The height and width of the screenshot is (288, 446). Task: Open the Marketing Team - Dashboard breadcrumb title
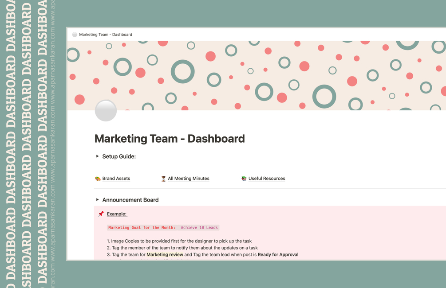tap(106, 35)
